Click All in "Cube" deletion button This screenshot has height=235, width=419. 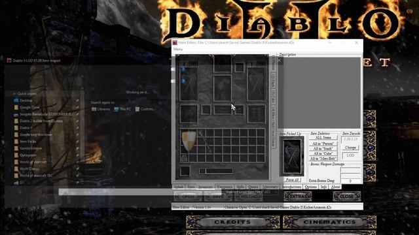coord(323,154)
